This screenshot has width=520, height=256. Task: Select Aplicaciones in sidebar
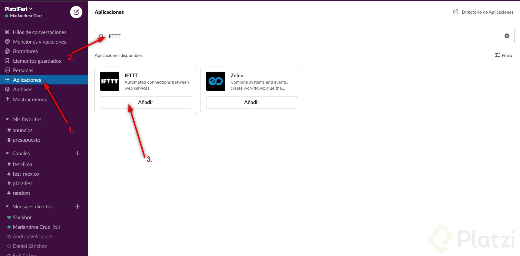(x=44, y=80)
